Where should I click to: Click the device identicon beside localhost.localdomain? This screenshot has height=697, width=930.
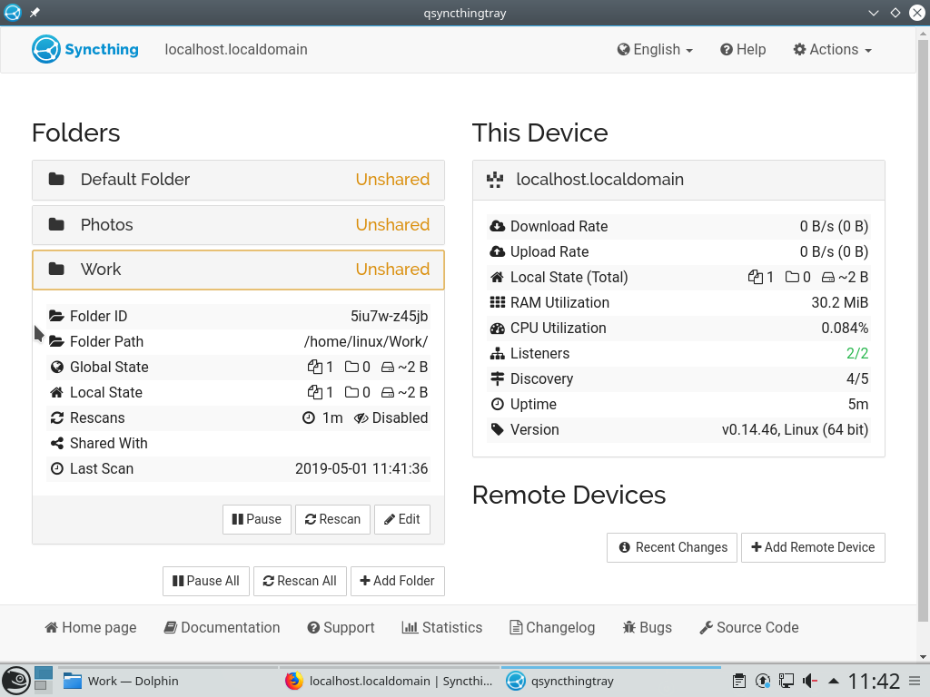pos(495,180)
